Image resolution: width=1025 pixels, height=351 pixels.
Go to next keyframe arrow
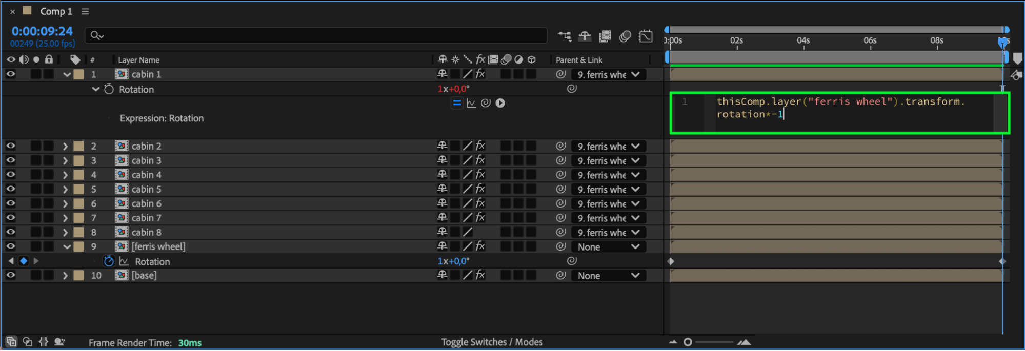36,261
